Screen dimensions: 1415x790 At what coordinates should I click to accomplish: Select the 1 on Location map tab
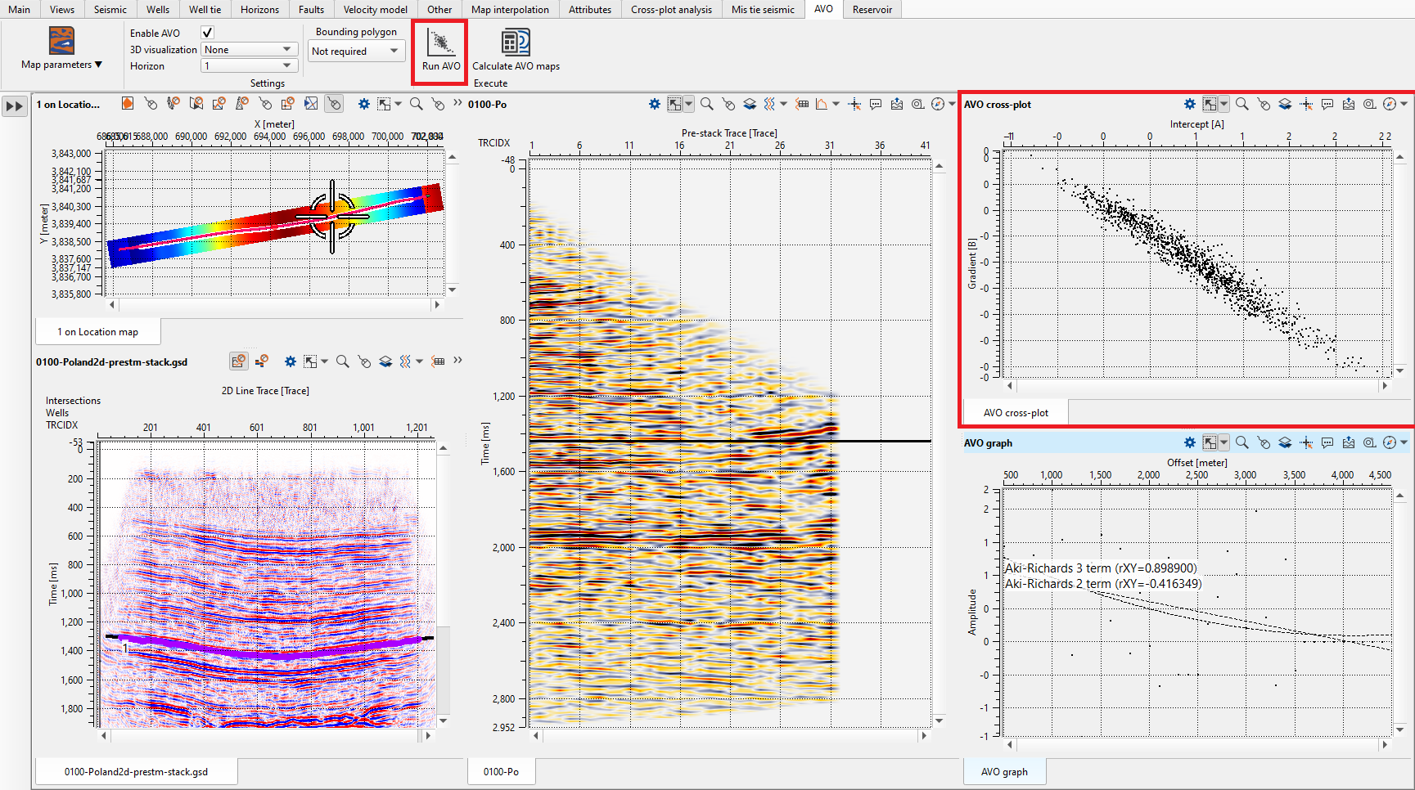click(97, 332)
